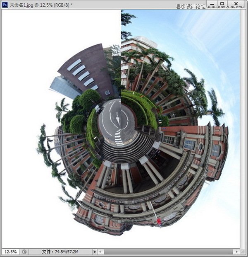Click the horizontal scrollbar right arrow
The height and width of the screenshot is (257, 248).
coord(236,252)
